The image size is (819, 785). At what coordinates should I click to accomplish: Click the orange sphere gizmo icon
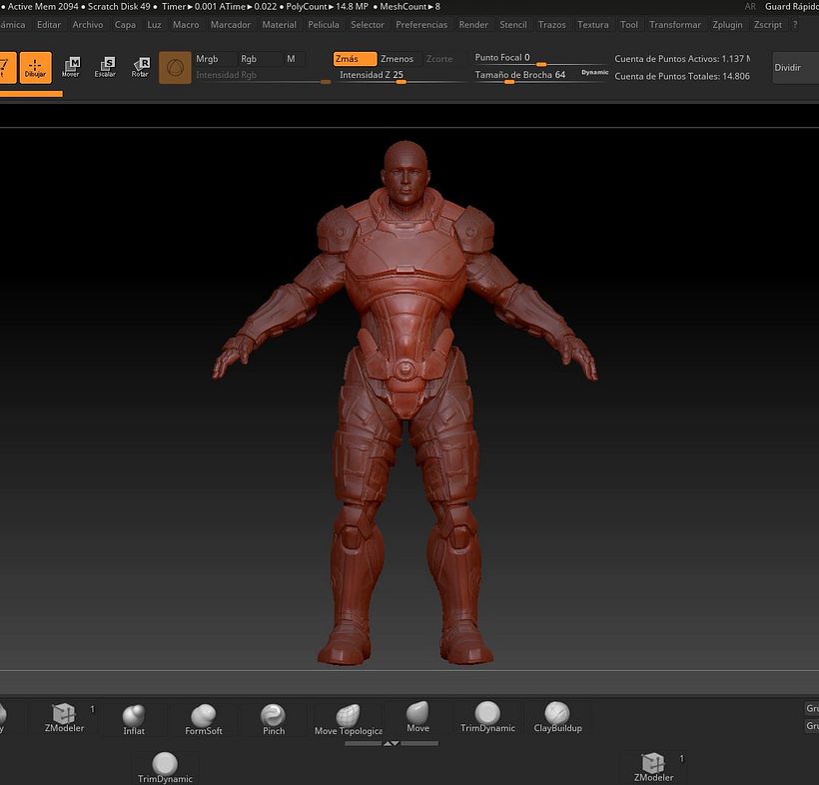tap(175, 67)
